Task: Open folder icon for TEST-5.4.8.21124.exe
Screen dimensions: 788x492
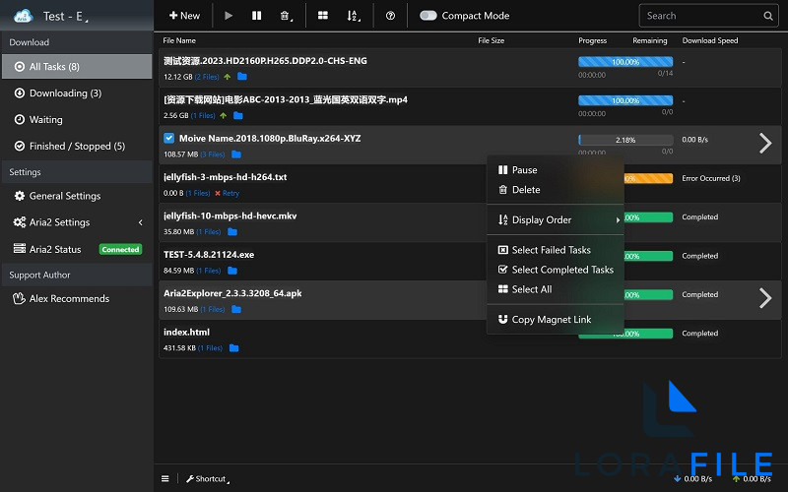Action: tap(232, 271)
